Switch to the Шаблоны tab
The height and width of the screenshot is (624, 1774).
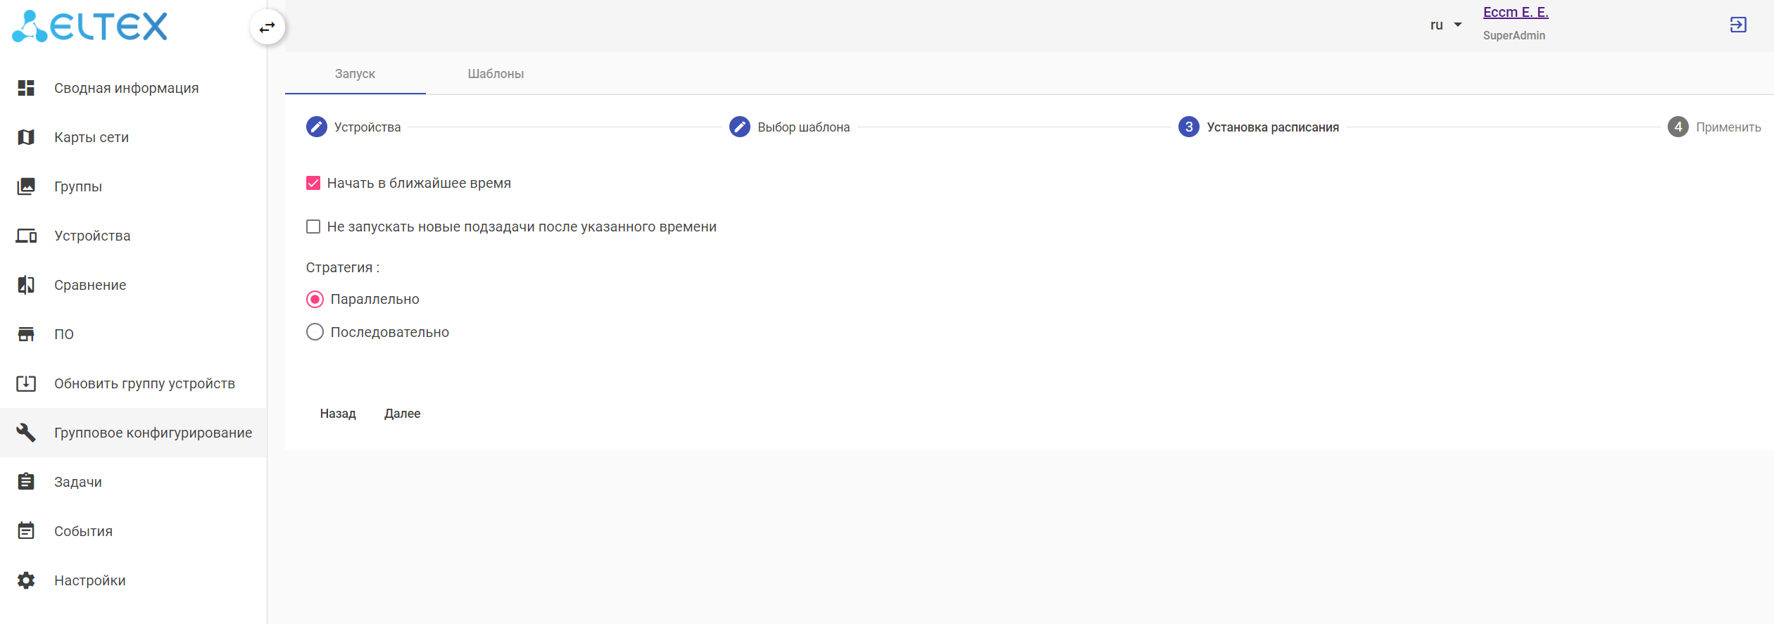(x=496, y=74)
